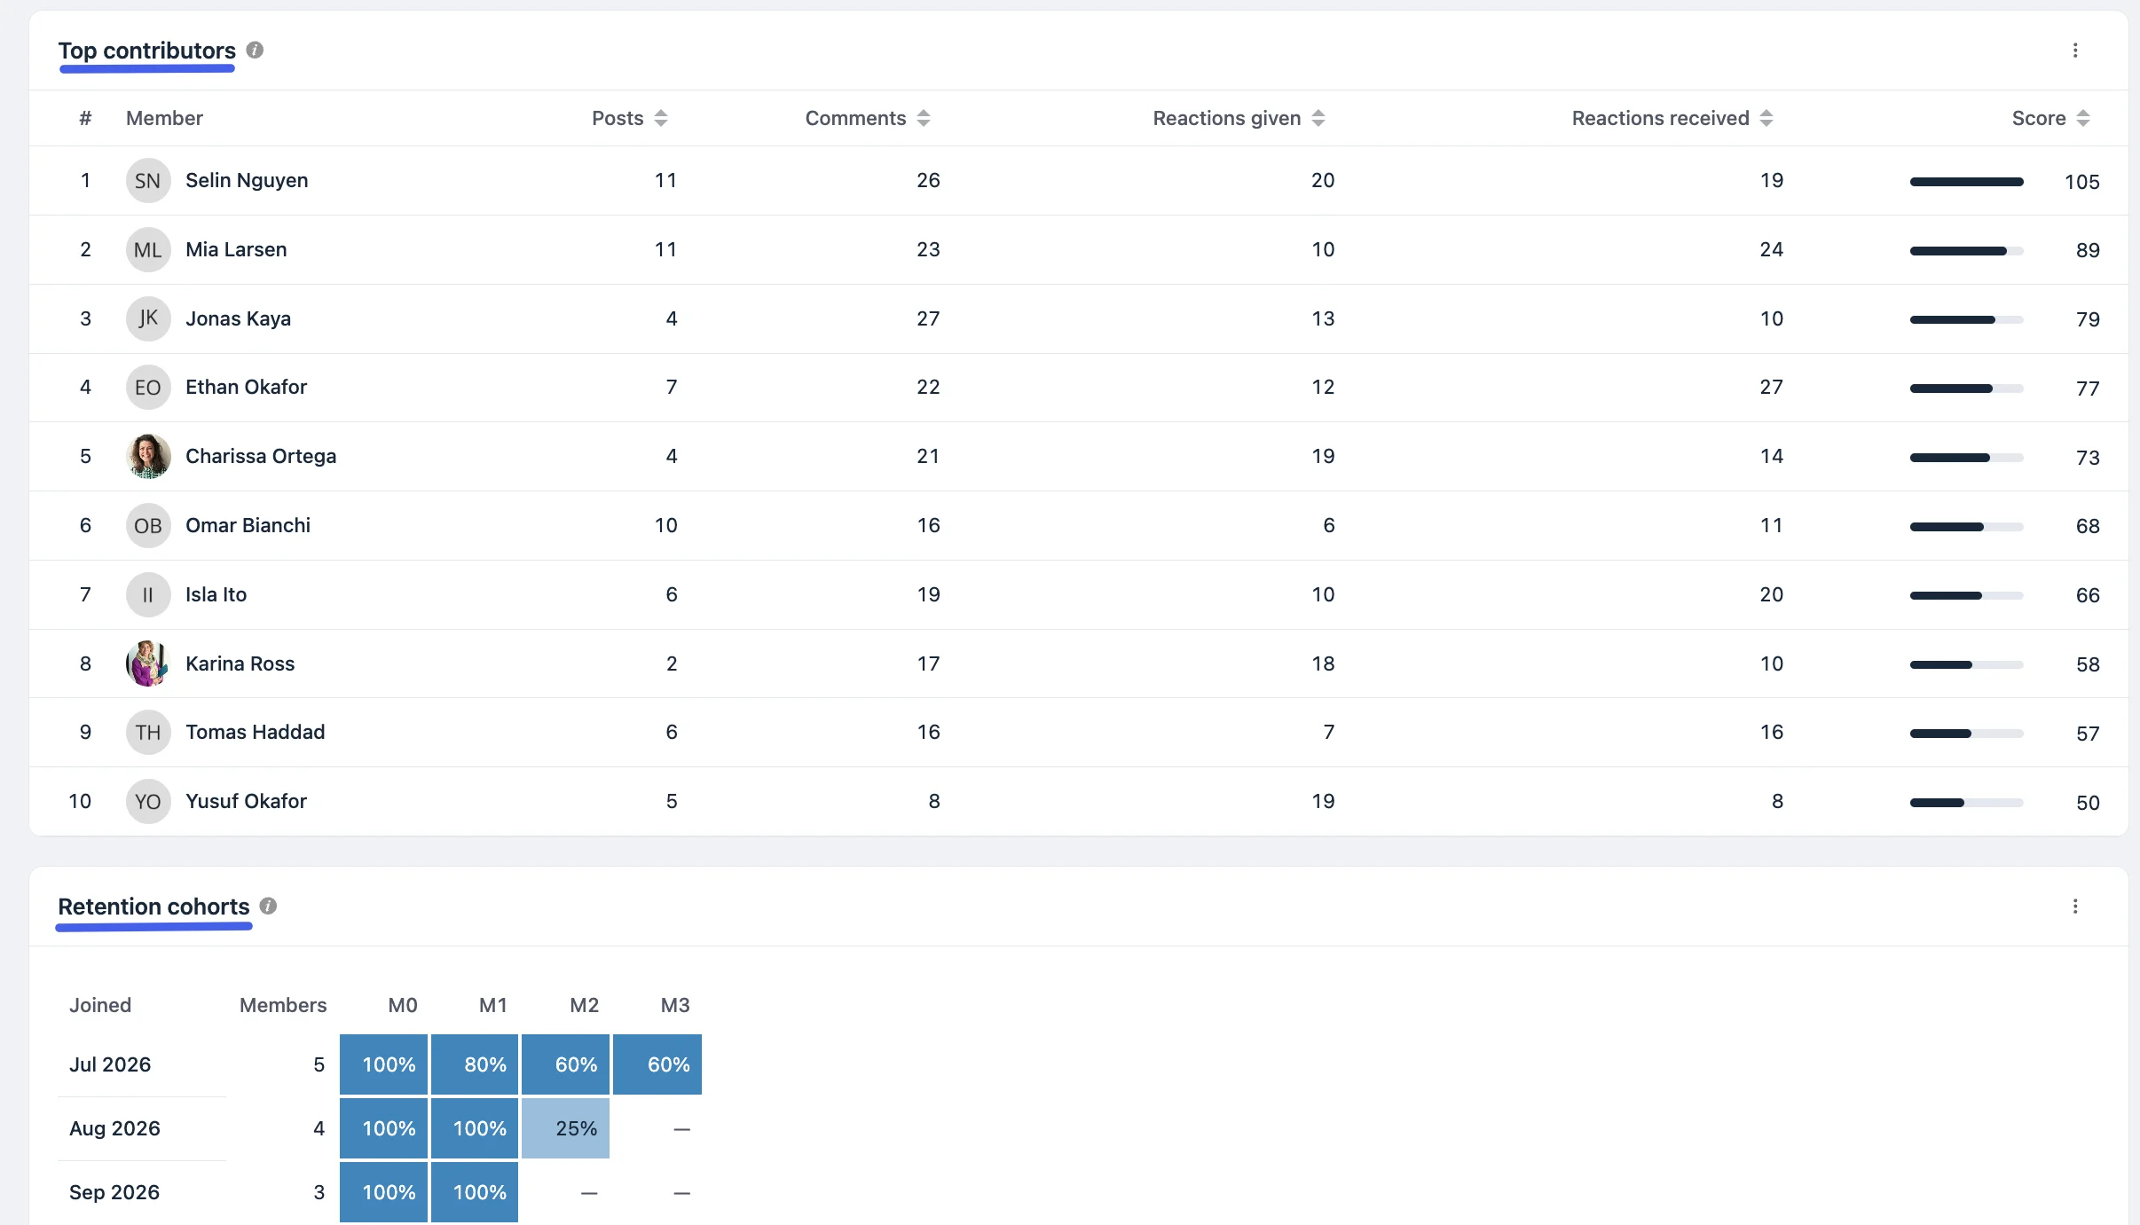The width and height of the screenshot is (2140, 1225).
Task: Click Karina Ross's profile photo
Action: coord(148,664)
